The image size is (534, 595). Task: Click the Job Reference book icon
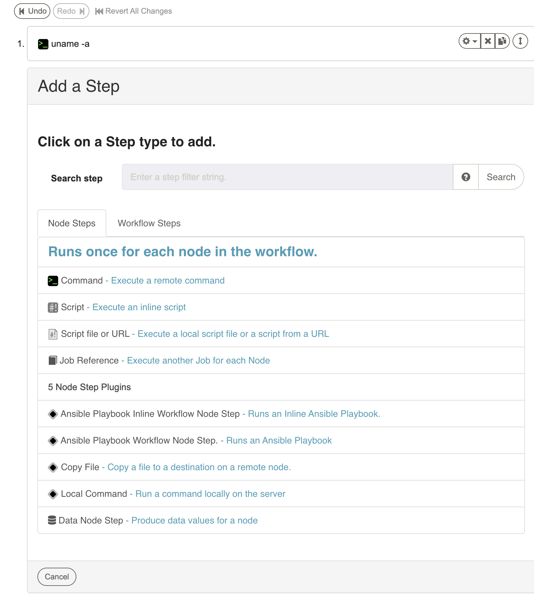click(x=53, y=360)
